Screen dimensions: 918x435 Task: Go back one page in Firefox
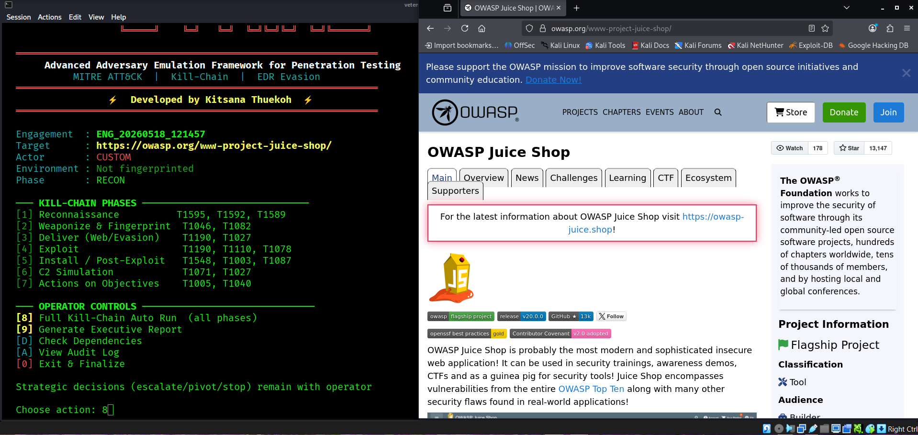pyautogui.click(x=430, y=29)
